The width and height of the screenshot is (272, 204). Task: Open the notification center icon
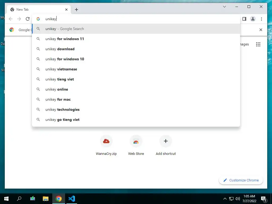coord(264,199)
